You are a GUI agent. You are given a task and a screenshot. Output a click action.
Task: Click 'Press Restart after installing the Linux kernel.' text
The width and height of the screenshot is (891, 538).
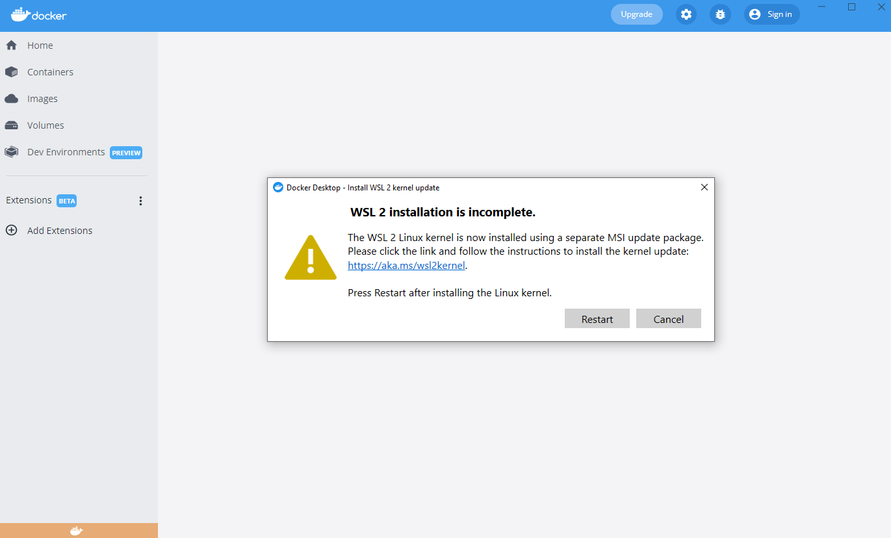click(450, 293)
